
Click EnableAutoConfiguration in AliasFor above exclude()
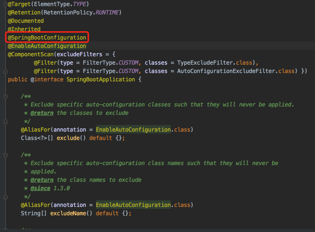click(133, 130)
